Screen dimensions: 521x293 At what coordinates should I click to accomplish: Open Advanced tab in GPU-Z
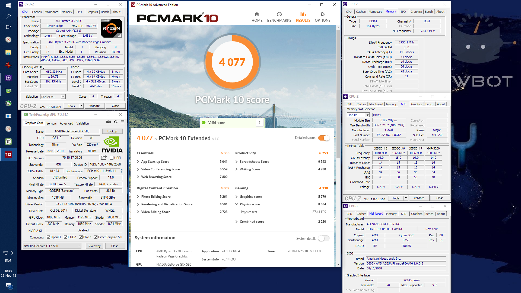66,123
